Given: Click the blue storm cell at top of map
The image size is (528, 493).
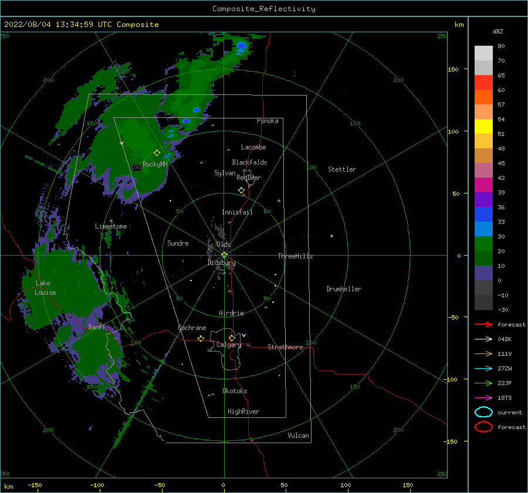Looking at the screenshot, I should tap(242, 45).
